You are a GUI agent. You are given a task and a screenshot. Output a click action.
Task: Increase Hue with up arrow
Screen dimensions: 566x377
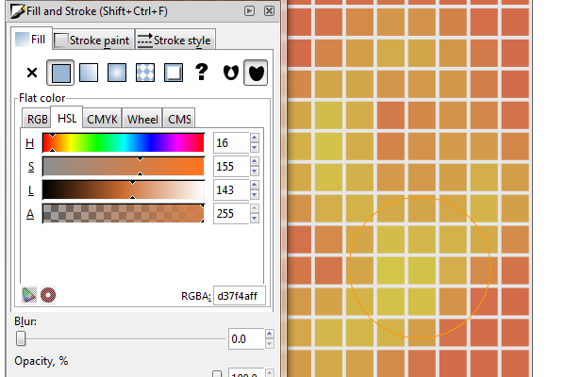(255, 138)
